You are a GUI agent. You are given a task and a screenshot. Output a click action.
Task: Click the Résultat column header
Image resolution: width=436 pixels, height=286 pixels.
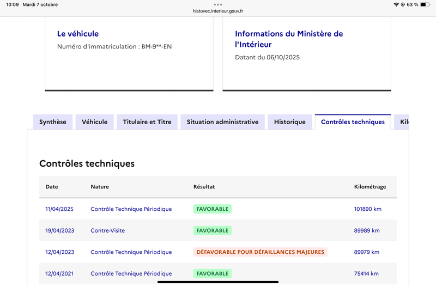pyautogui.click(x=204, y=187)
